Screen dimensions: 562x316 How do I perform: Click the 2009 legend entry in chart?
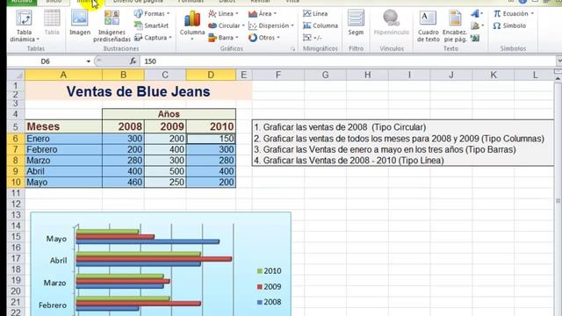(x=270, y=287)
